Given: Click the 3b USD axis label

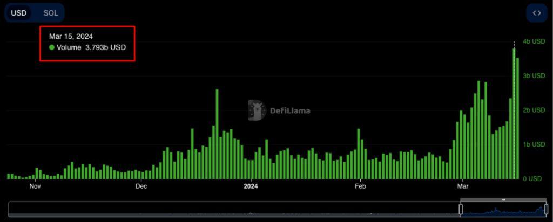Looking at the screenshot, I should coord(534,75).
